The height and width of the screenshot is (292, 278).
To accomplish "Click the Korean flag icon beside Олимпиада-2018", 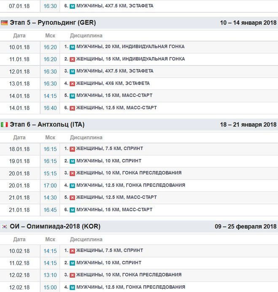I will (4, 226).
